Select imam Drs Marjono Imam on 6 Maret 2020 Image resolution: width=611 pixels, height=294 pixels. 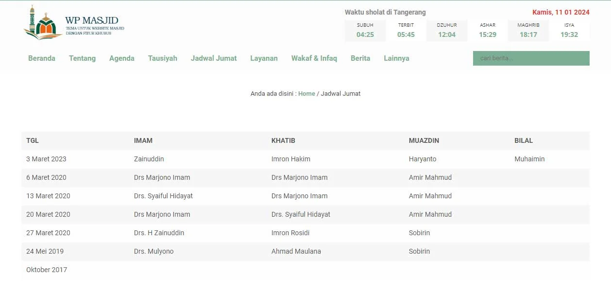coord(162,177)
